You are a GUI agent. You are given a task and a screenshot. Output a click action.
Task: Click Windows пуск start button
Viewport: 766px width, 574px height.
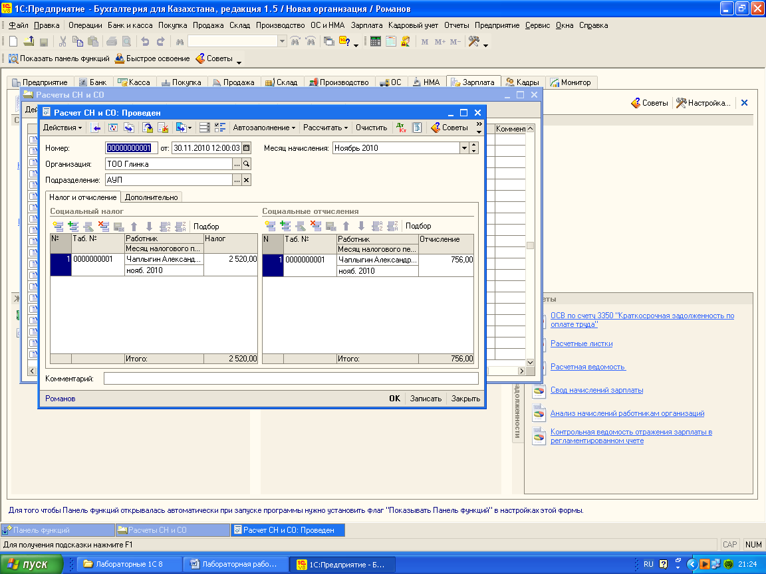point(32,564)
